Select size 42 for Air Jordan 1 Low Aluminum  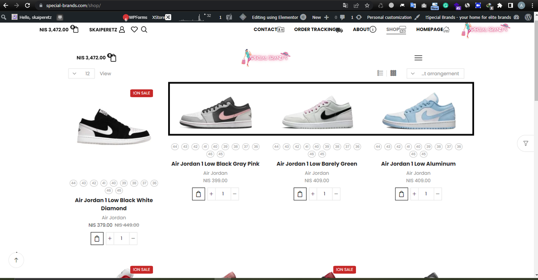click(x=398, y=147)
